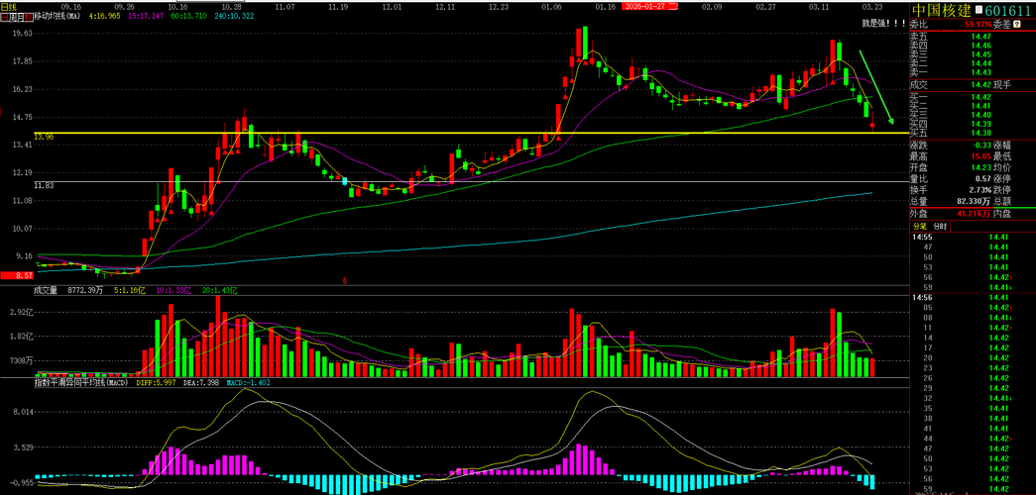Switch to the 分时 tab
The width and height of the screenshot is (1036, 495).
(940, 227)
